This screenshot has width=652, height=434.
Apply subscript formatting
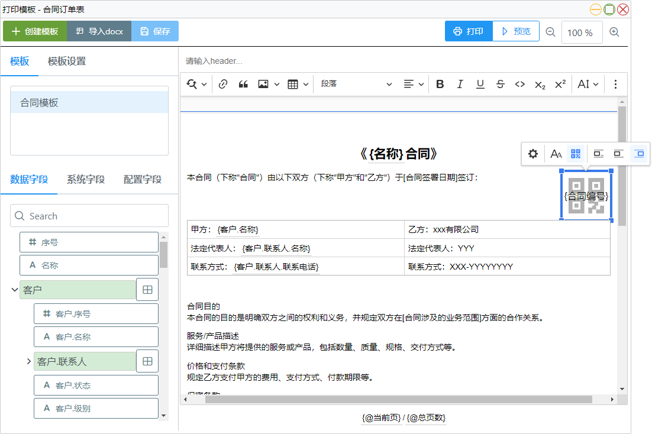[x=540, y=84]
